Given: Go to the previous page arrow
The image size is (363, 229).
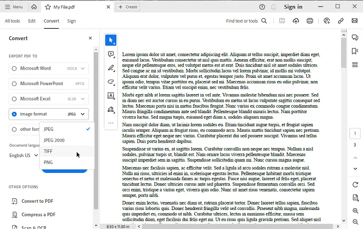Looking at the screenshot, I should coord(355,158).
